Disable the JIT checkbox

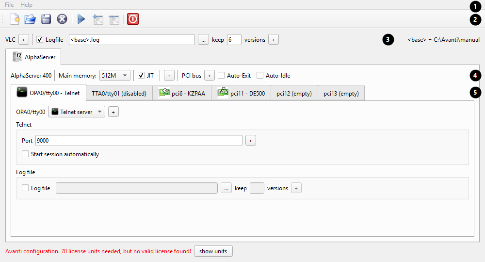pos(141,76)
